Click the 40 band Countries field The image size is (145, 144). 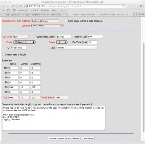click(36, 78)
